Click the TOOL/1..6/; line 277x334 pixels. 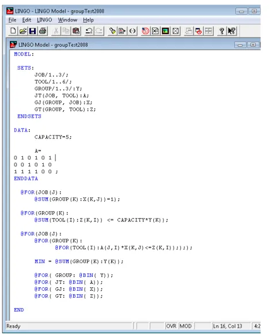click(x=53, y=81)
